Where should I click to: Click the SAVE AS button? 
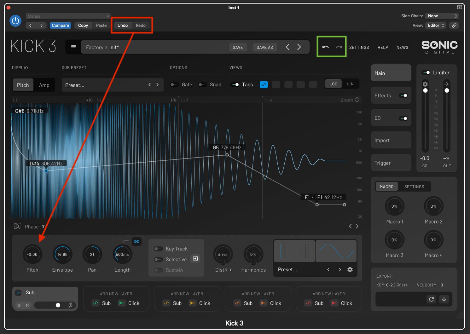[x=265, y=47]
